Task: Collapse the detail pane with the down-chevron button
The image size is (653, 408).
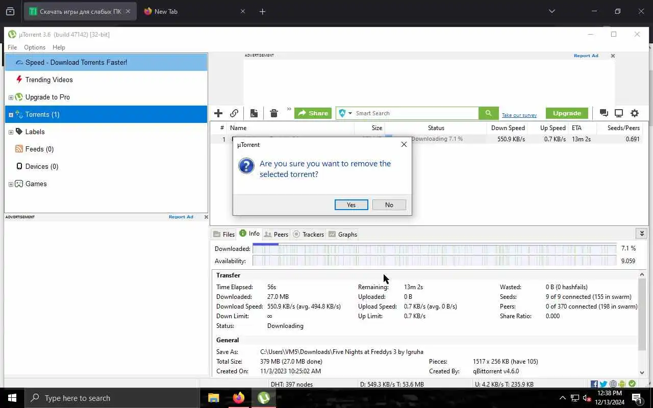Action: point(642,234)
